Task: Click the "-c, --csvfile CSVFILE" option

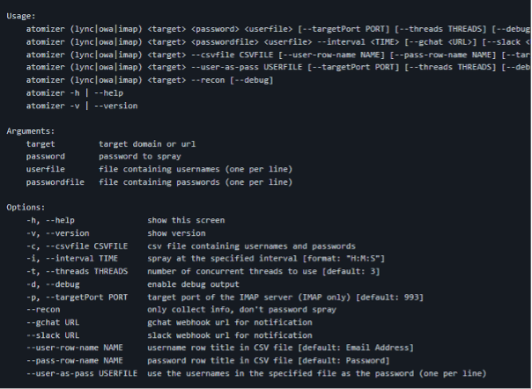Action: pyautogui.click(x=78, y=246)
